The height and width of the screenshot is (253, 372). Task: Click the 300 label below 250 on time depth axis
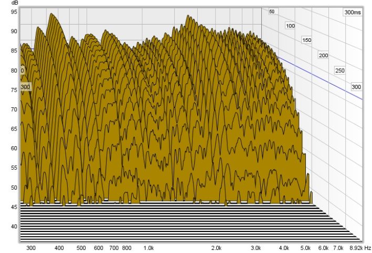coord(356,87)
